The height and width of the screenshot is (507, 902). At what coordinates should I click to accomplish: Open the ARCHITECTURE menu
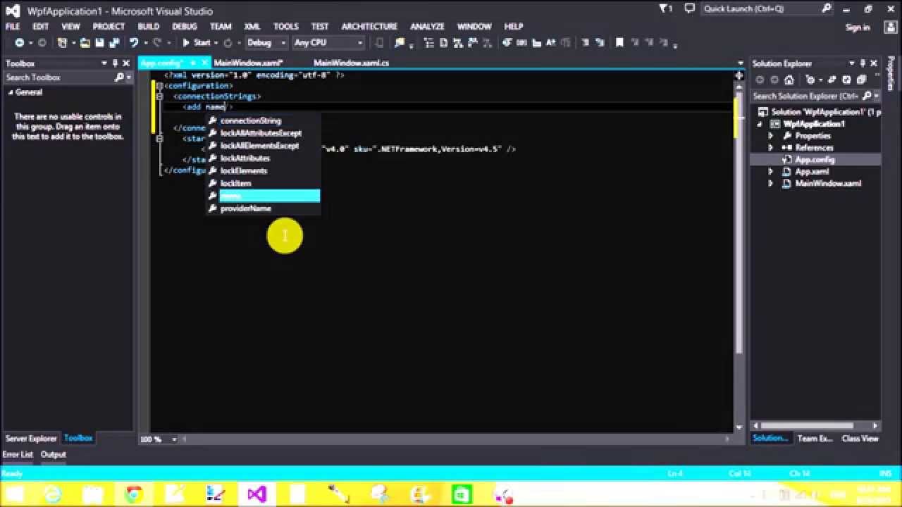coord(369,26)
